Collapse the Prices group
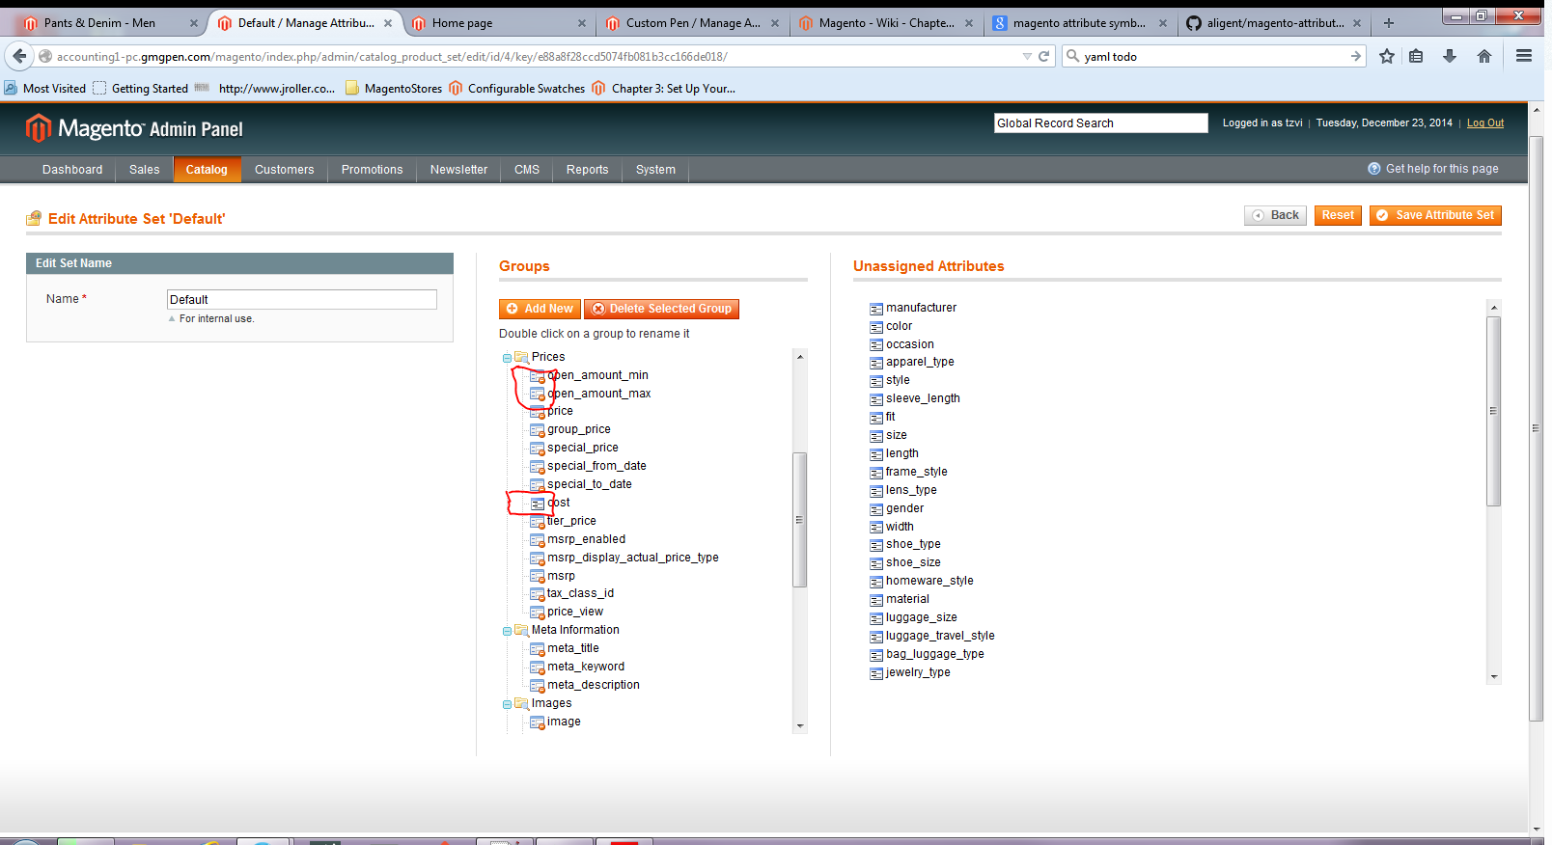 507,358
